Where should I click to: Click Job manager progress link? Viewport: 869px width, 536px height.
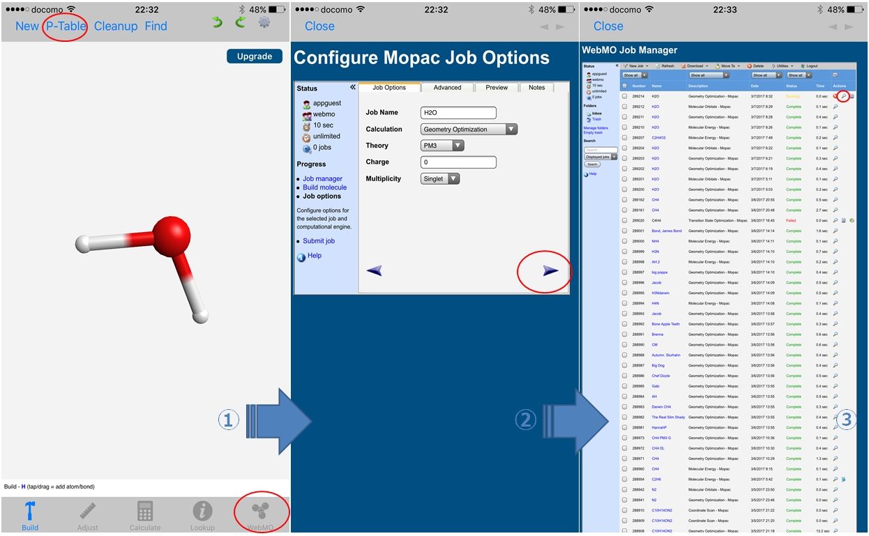pyautogui.click(x=322, y=179)
